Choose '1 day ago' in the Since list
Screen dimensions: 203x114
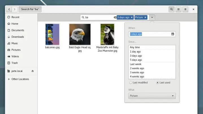(152, 52)
